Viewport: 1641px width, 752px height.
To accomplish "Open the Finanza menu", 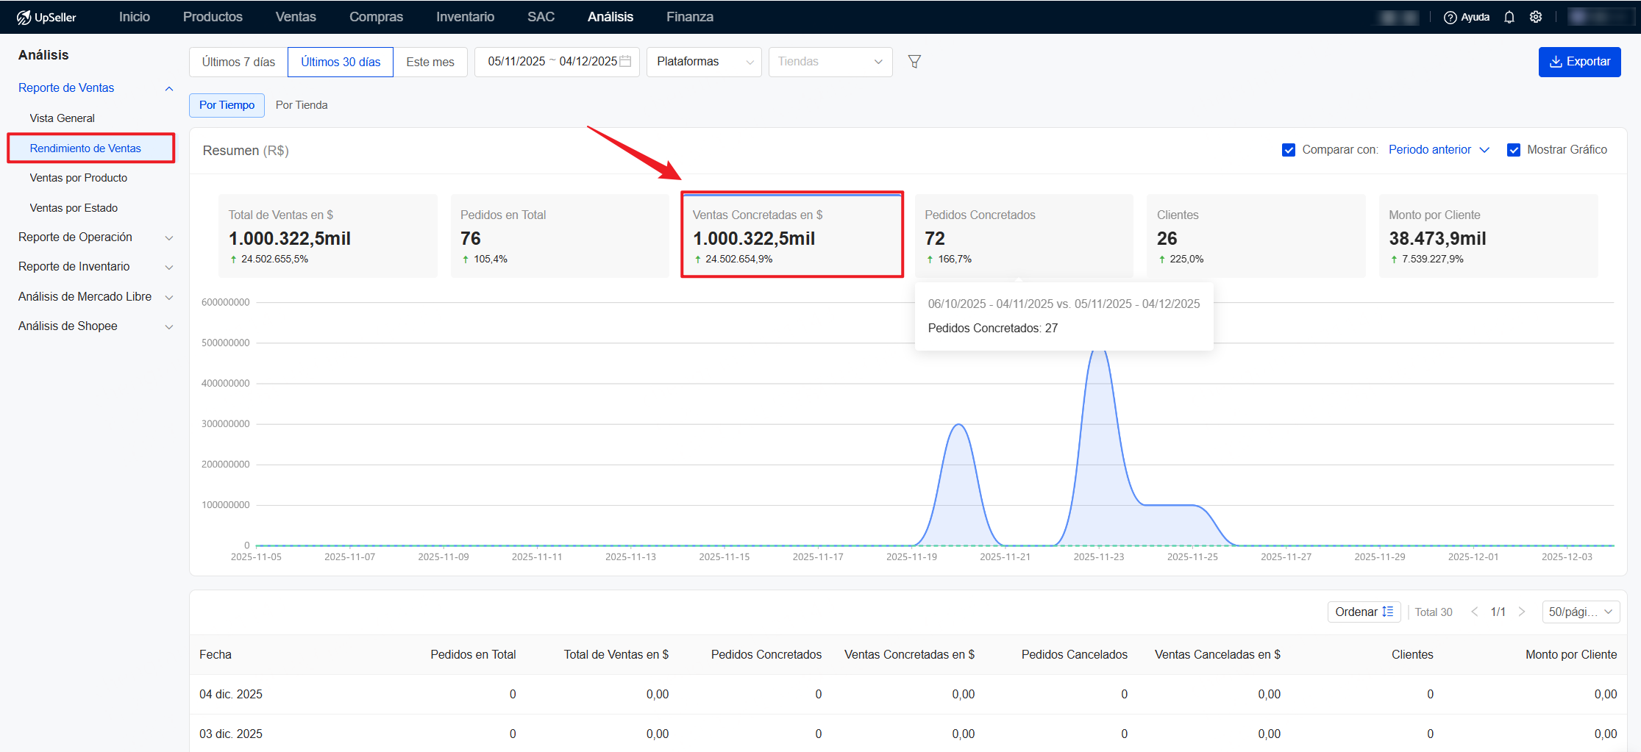I will 689,17.
